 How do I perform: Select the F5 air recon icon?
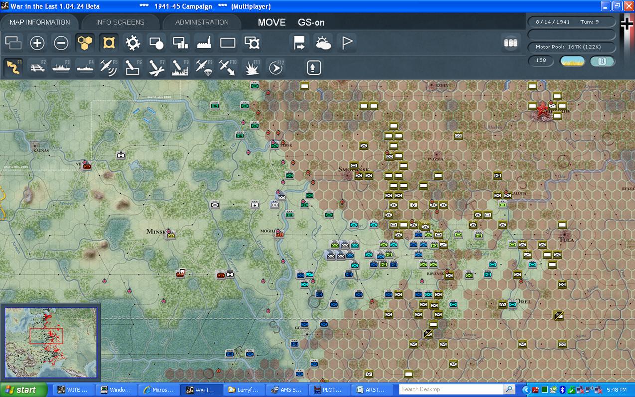coord(109,67)
